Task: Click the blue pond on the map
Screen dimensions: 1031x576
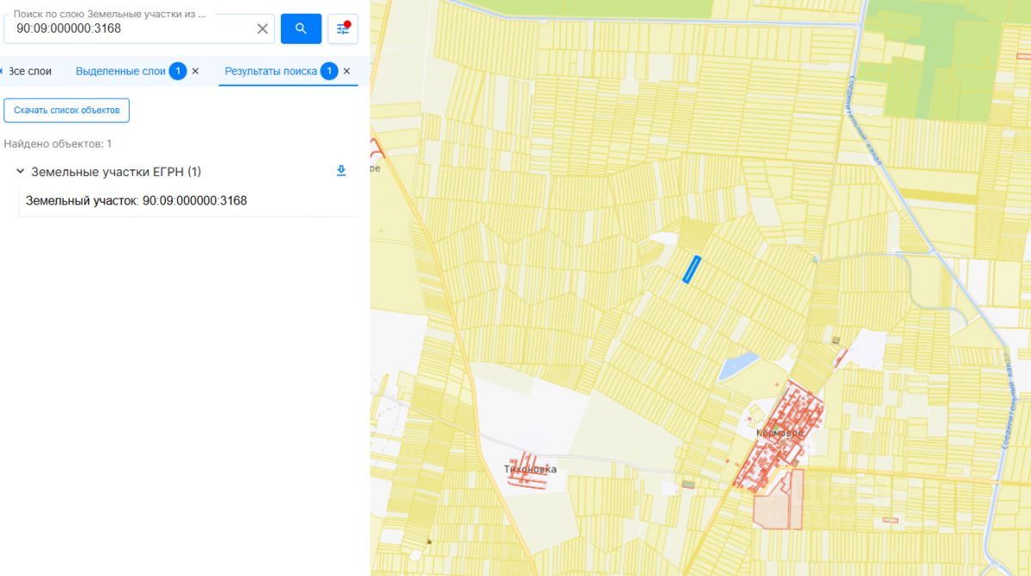Action: pyautogui.click(x=738, y=367)
